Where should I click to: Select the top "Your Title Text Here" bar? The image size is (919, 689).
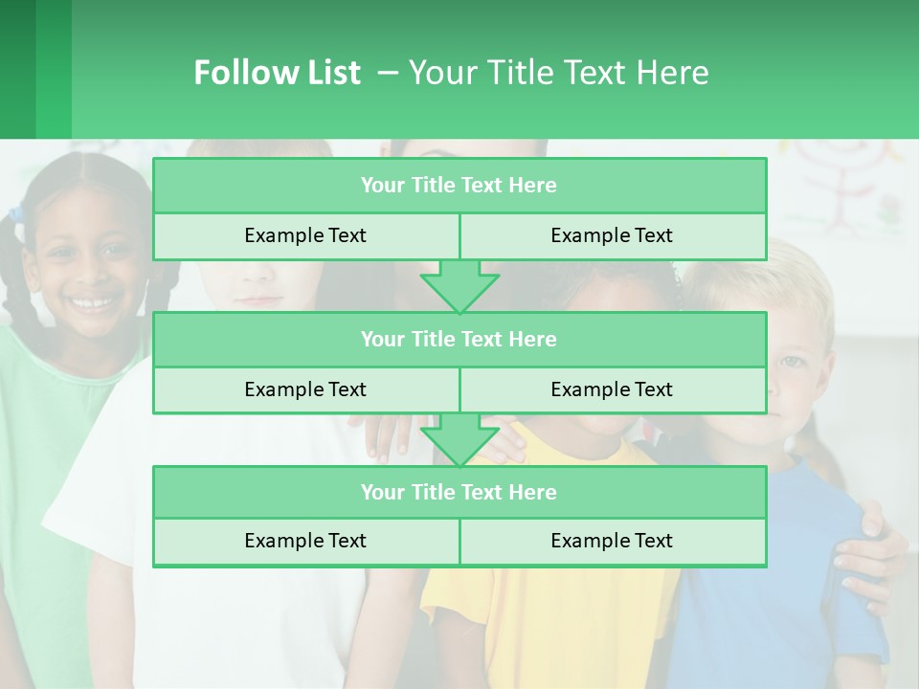459,186
